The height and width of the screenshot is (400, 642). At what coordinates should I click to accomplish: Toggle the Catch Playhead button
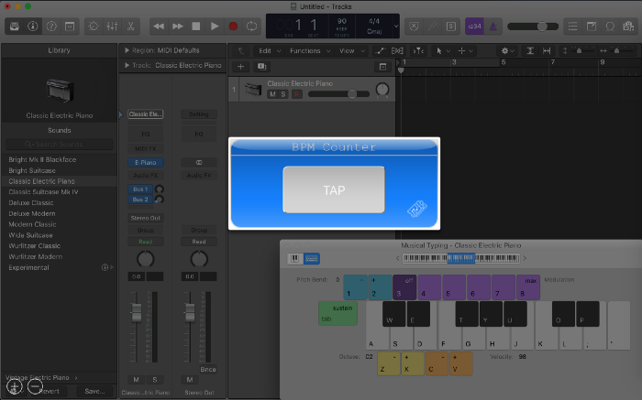[x=418, y=50]
